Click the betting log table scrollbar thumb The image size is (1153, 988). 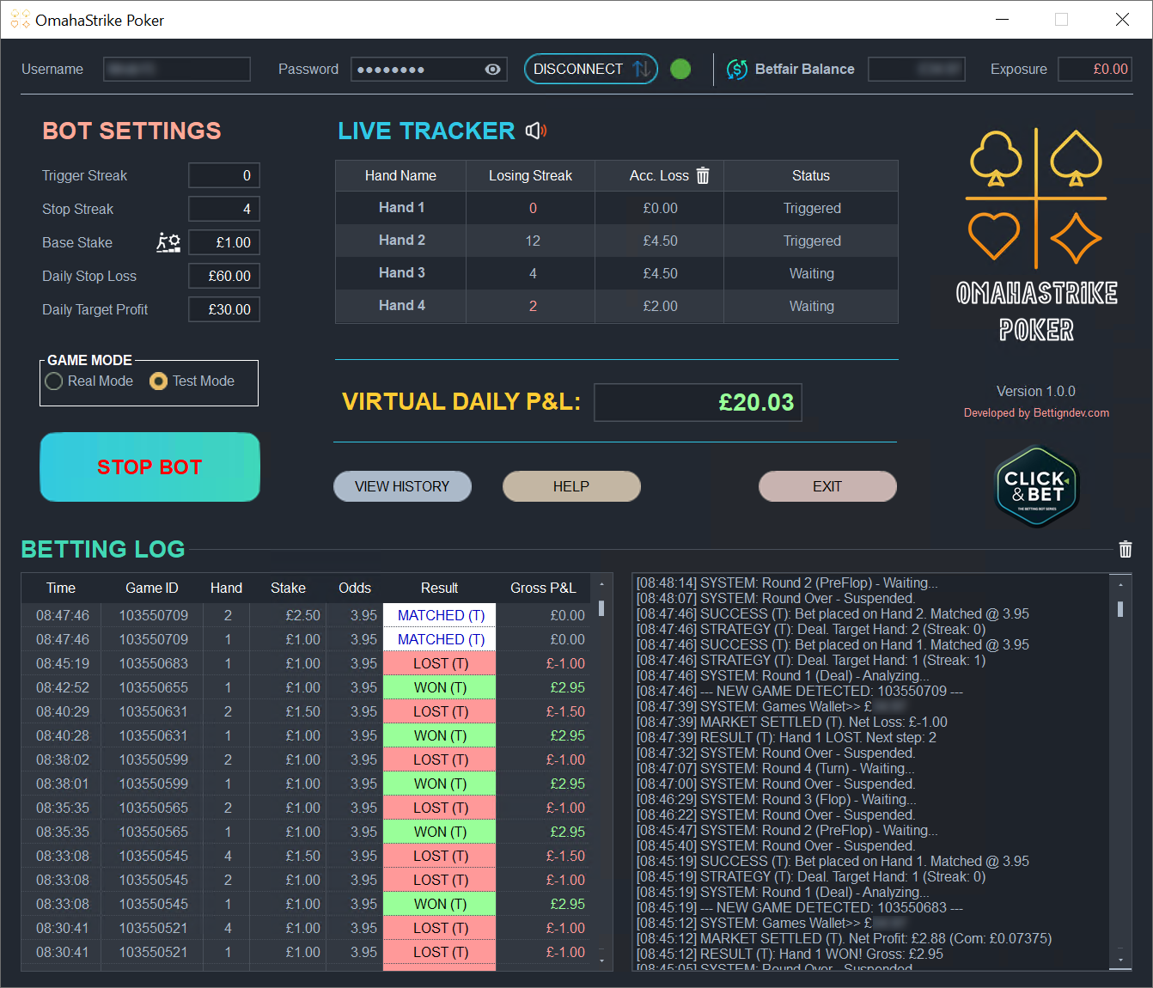[601, 608]
